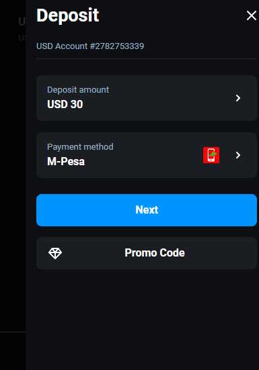Click the diamond icon beside Promo Code
The width and height of the screenshot is (259, 370).
55,253
